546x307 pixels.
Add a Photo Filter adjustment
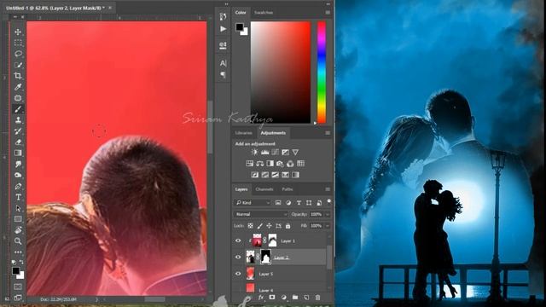[x=280, y=163]
